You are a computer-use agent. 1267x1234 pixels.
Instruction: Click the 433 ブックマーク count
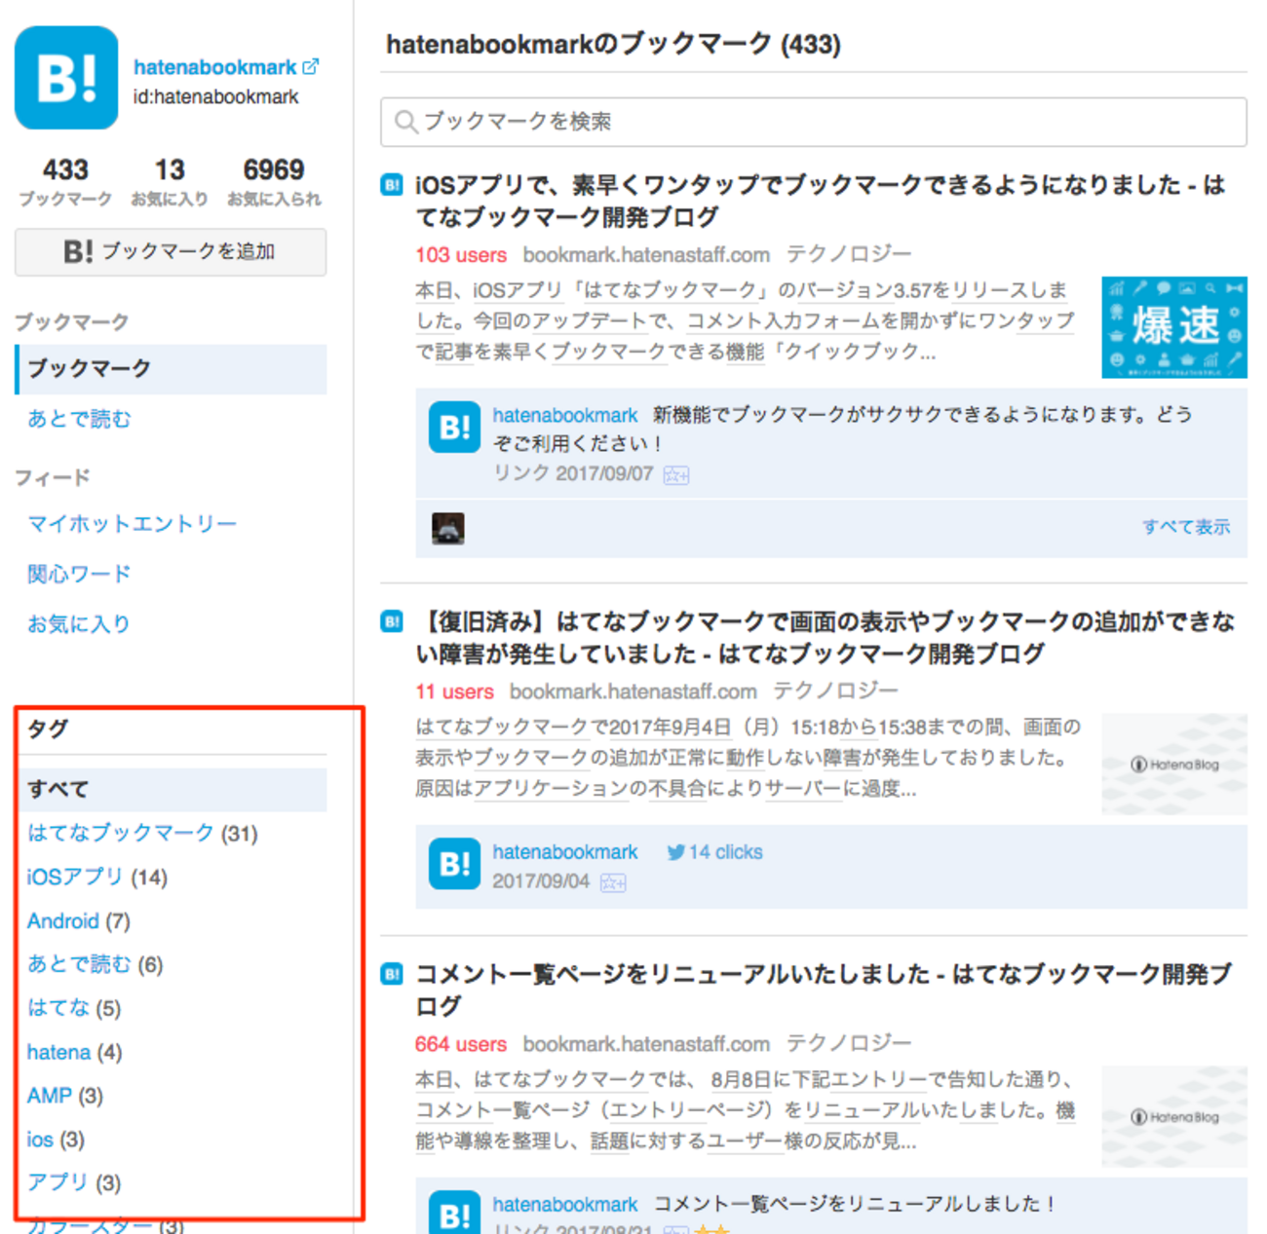(x=65, y=181)
